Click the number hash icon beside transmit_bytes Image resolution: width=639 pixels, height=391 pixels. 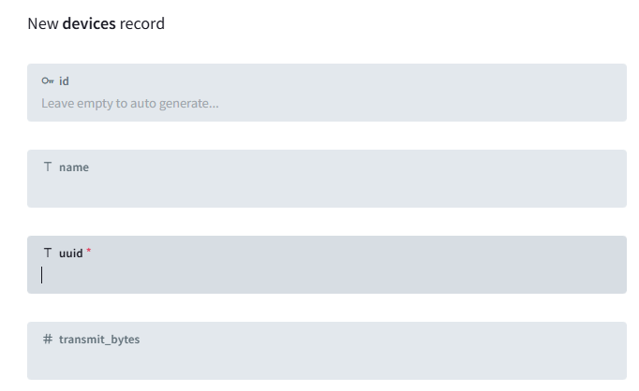48,340
